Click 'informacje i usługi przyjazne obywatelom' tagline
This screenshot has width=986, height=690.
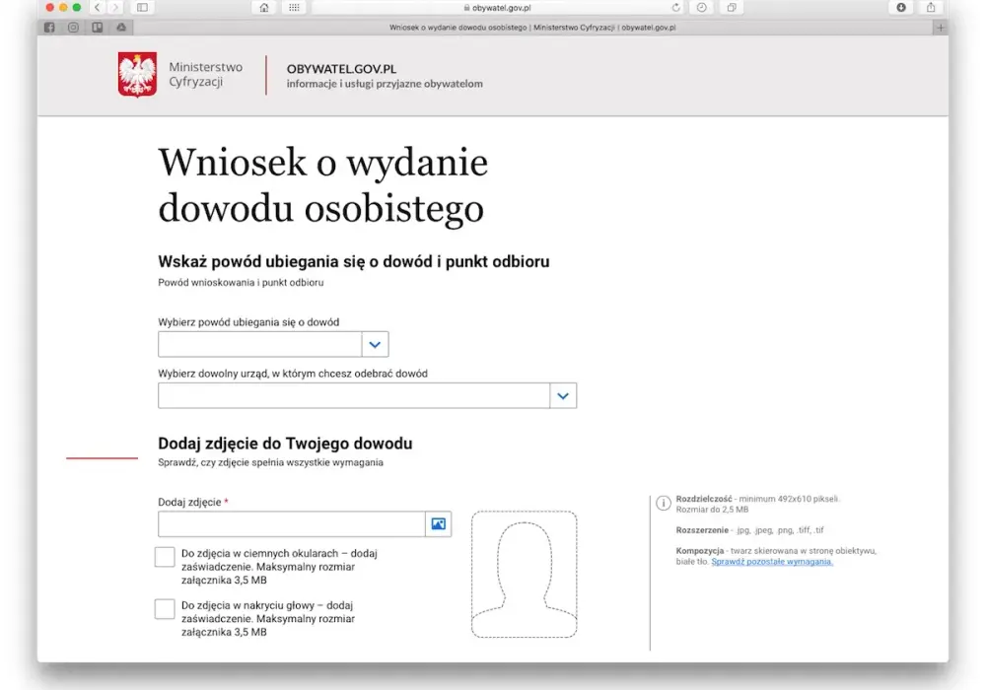(385, 84)
